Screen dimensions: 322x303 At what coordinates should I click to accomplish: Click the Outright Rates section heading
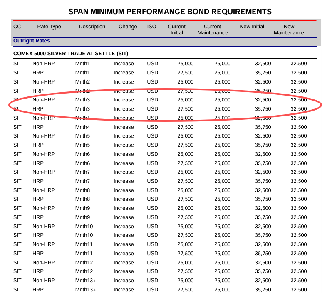click(x=32, y=41)
